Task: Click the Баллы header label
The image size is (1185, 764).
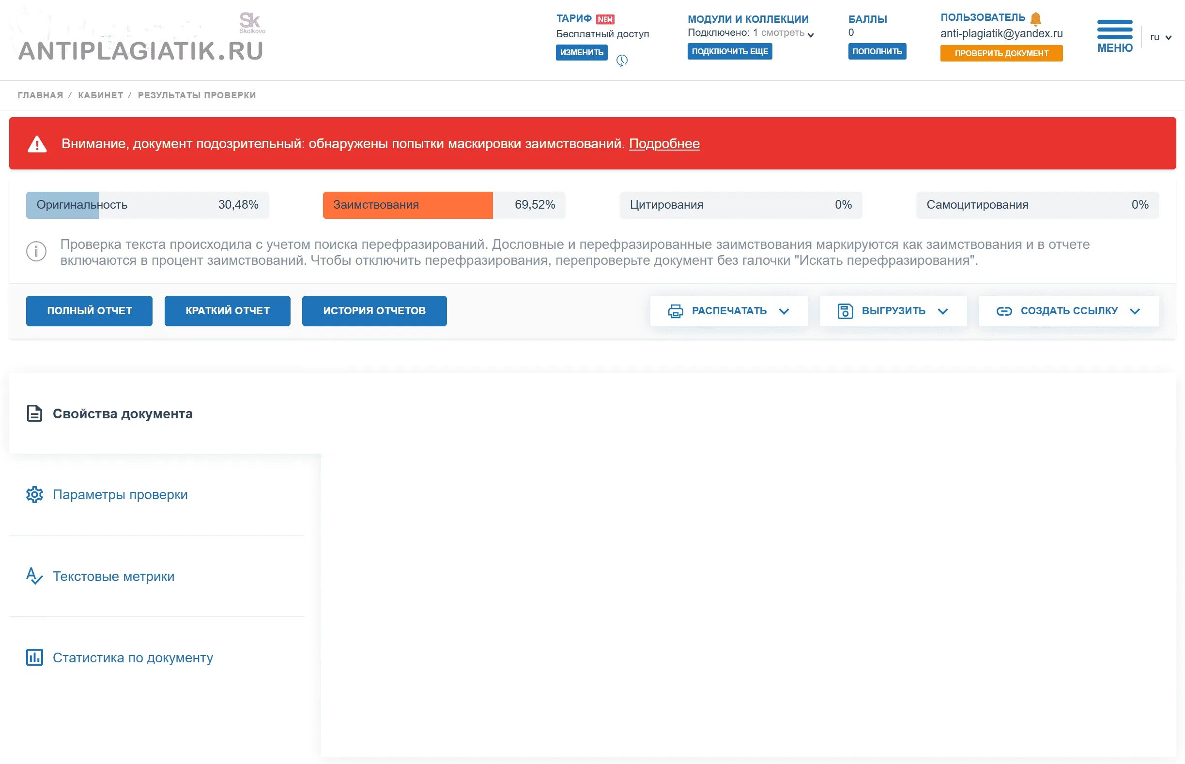Action: pyautogui.click(x=867, y=19)
